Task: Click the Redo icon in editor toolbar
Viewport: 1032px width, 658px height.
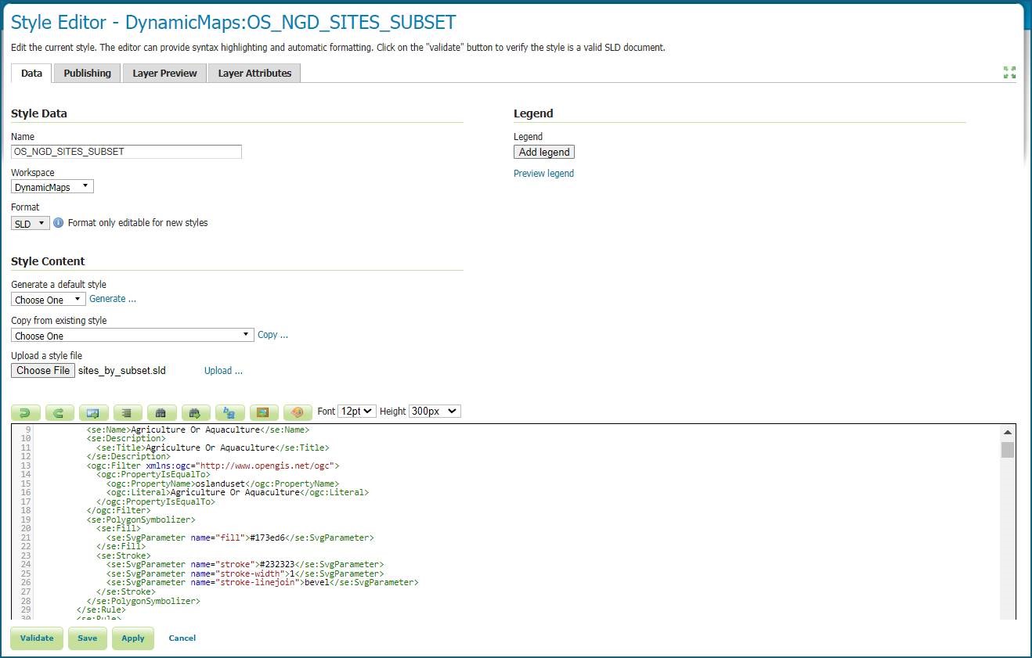Action: [60, 412]
